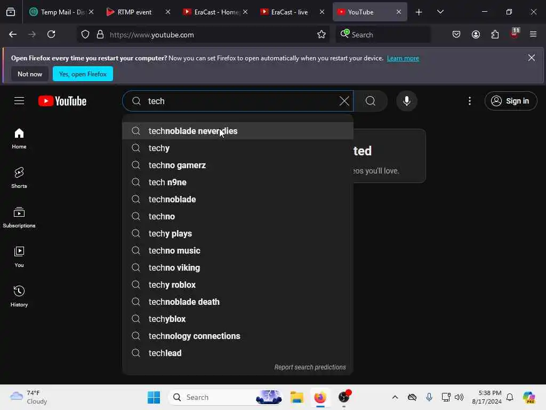Screen dimensions: 546x410
Task: Submit search with the magnifier button
Action: pyautogui.click(x=371, y=101)
